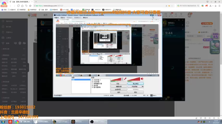Mute the microphone in OBS
This screenshot has width=222, height=124.
pyautogui.click(x=125, y=79)
